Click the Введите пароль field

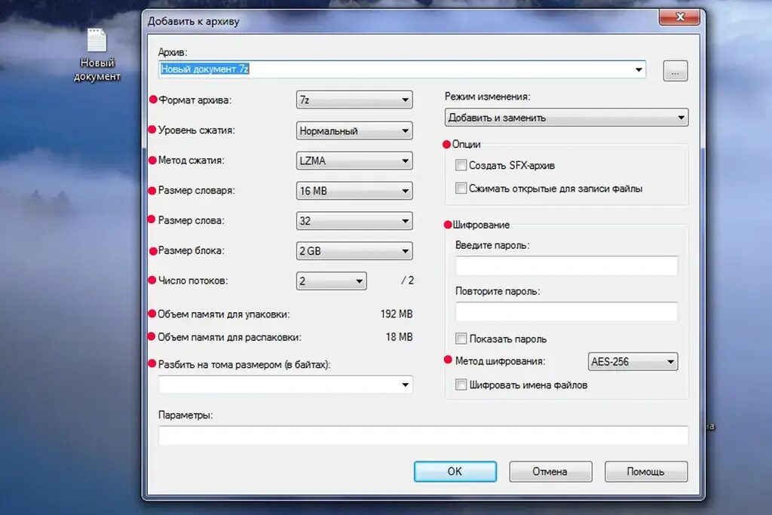click(x=566, y=266)
